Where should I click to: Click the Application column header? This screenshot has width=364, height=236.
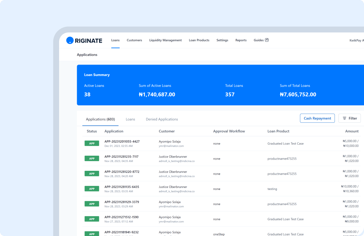[114, 131]
